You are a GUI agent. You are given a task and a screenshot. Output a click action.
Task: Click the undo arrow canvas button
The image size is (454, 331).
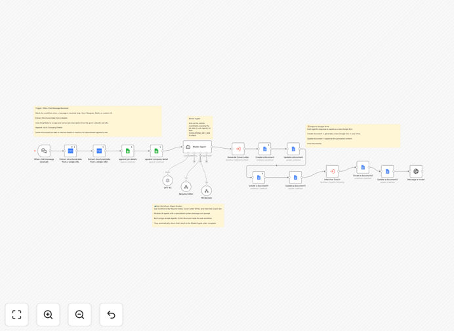[111, 315]
